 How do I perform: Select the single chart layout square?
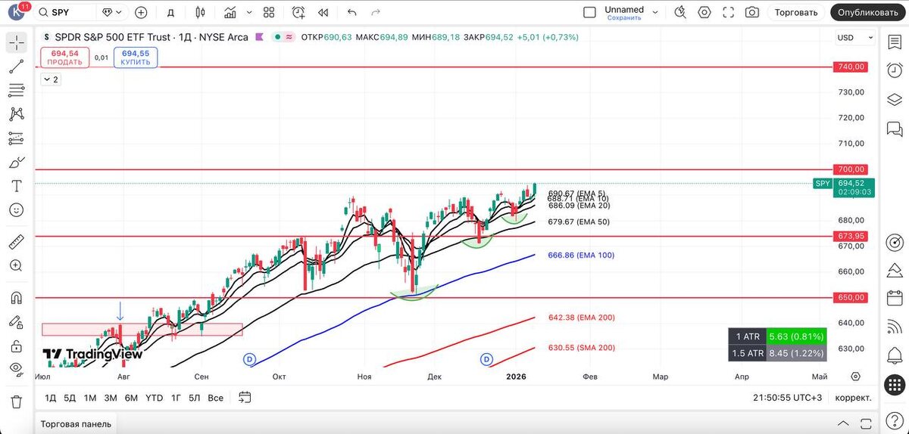point(590,12)
